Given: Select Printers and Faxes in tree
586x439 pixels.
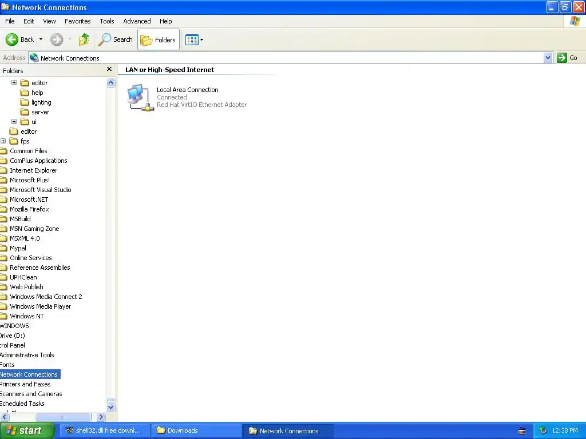Looking at the screenshot, I should click(x=25, y=384).
